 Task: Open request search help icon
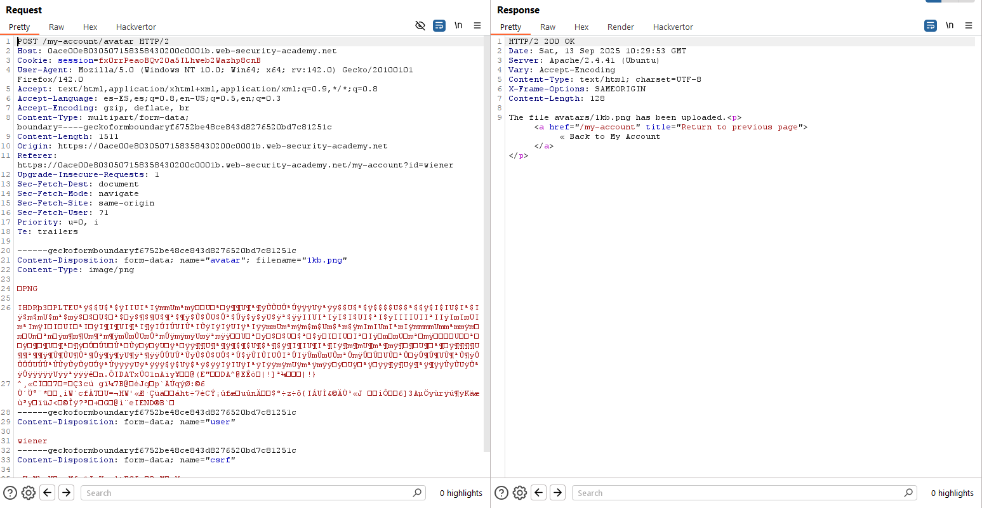point(10,493)
